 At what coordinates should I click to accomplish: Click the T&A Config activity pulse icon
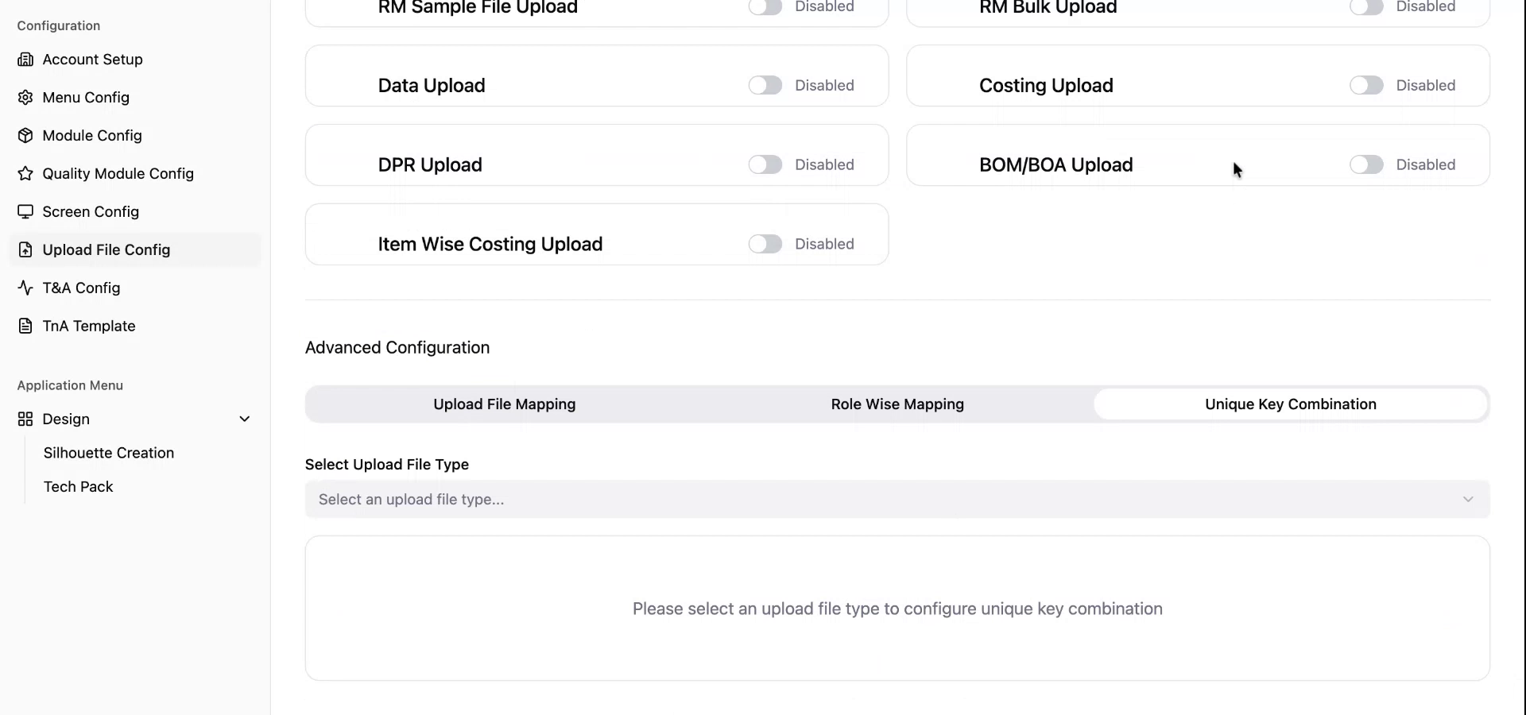(25, 288)
